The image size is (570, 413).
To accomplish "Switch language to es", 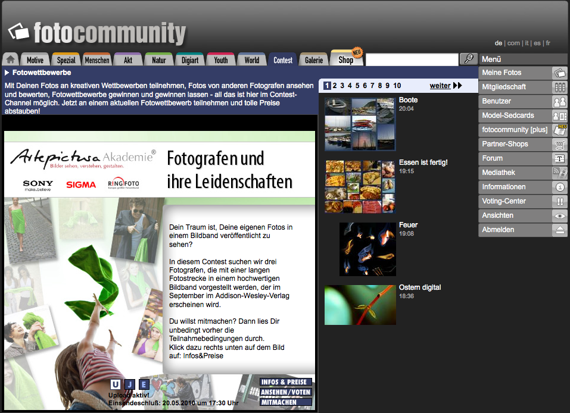I will click(x=537, y=43).
